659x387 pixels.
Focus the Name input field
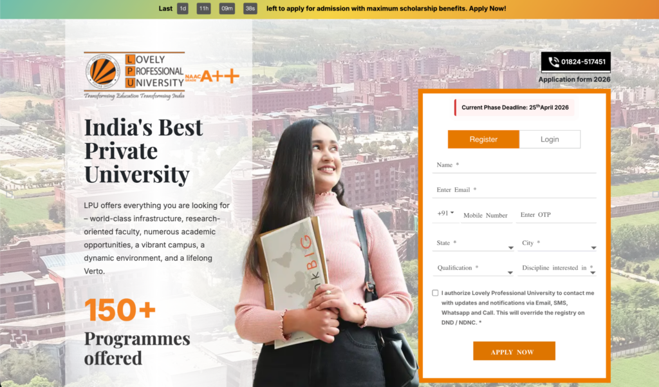coord(514,165)
